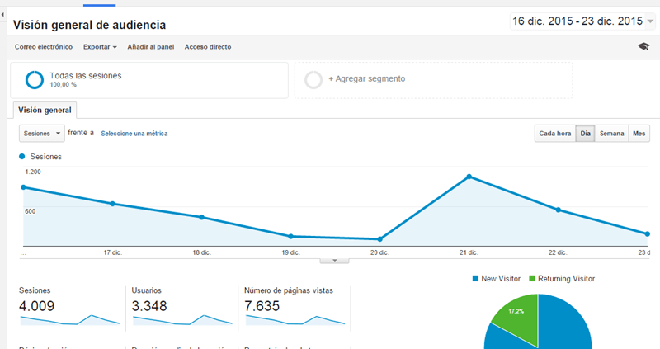660x349 pixels.
Task: Open the Exportar dropdown menu
Action: tap(100, 47)
